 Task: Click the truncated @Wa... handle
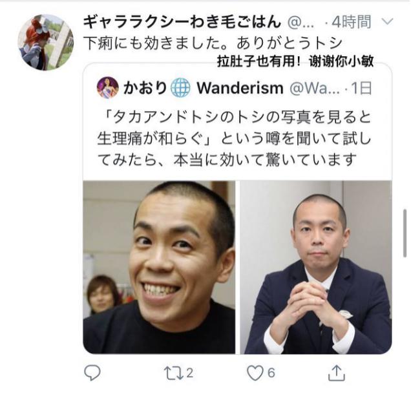[x=315, y=88]
